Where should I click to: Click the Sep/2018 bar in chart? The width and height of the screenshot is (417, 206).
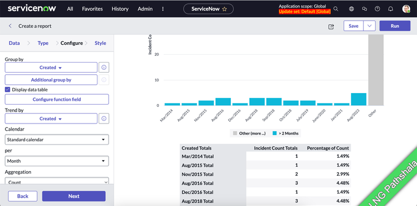point(274,101)
